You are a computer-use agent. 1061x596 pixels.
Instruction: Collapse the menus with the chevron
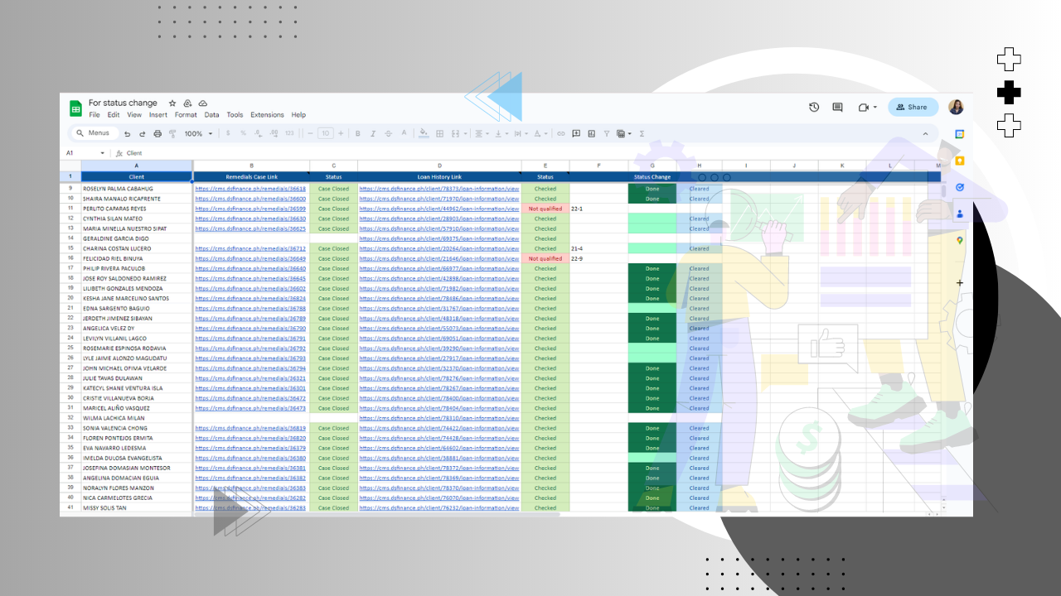925,133
